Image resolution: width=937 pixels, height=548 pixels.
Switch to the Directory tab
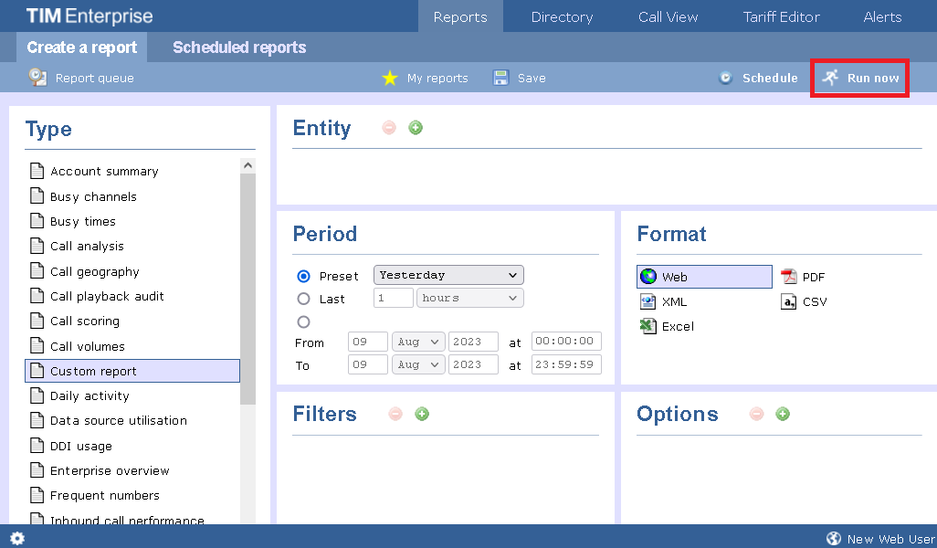562,16
